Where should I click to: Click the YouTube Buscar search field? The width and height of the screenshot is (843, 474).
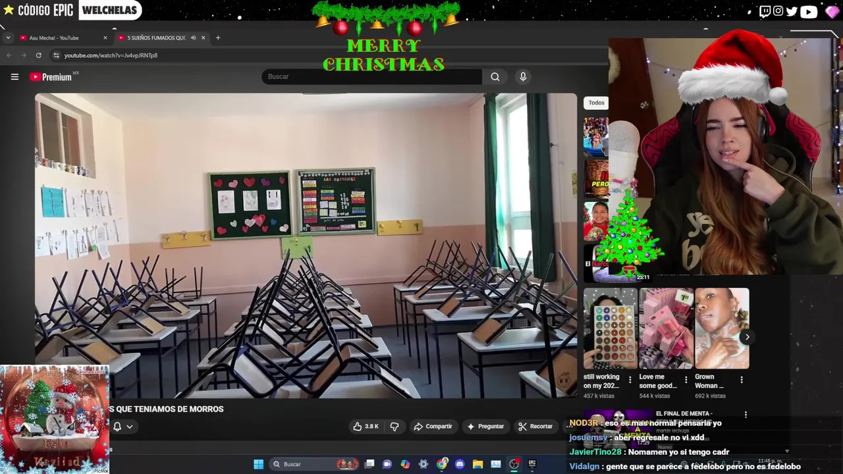click(x=372, y=77)
